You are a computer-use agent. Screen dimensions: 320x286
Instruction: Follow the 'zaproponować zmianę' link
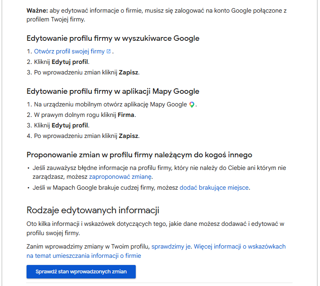point(121,177)
